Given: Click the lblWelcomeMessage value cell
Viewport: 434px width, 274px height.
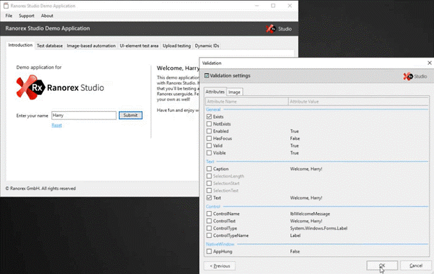Looking at the screenshot, I should 310,214.
